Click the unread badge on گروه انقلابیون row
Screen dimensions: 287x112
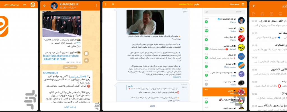pos(207,48)
